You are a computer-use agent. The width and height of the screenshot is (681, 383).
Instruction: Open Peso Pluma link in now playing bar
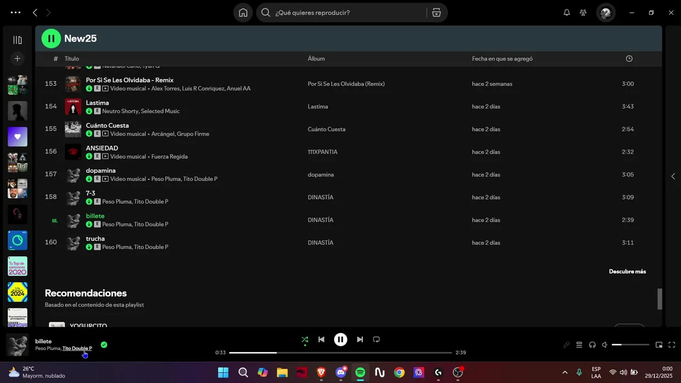[x=47, y=348]
